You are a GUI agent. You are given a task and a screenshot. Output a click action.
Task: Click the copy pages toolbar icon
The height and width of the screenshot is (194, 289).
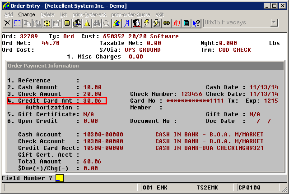(27, 23)
